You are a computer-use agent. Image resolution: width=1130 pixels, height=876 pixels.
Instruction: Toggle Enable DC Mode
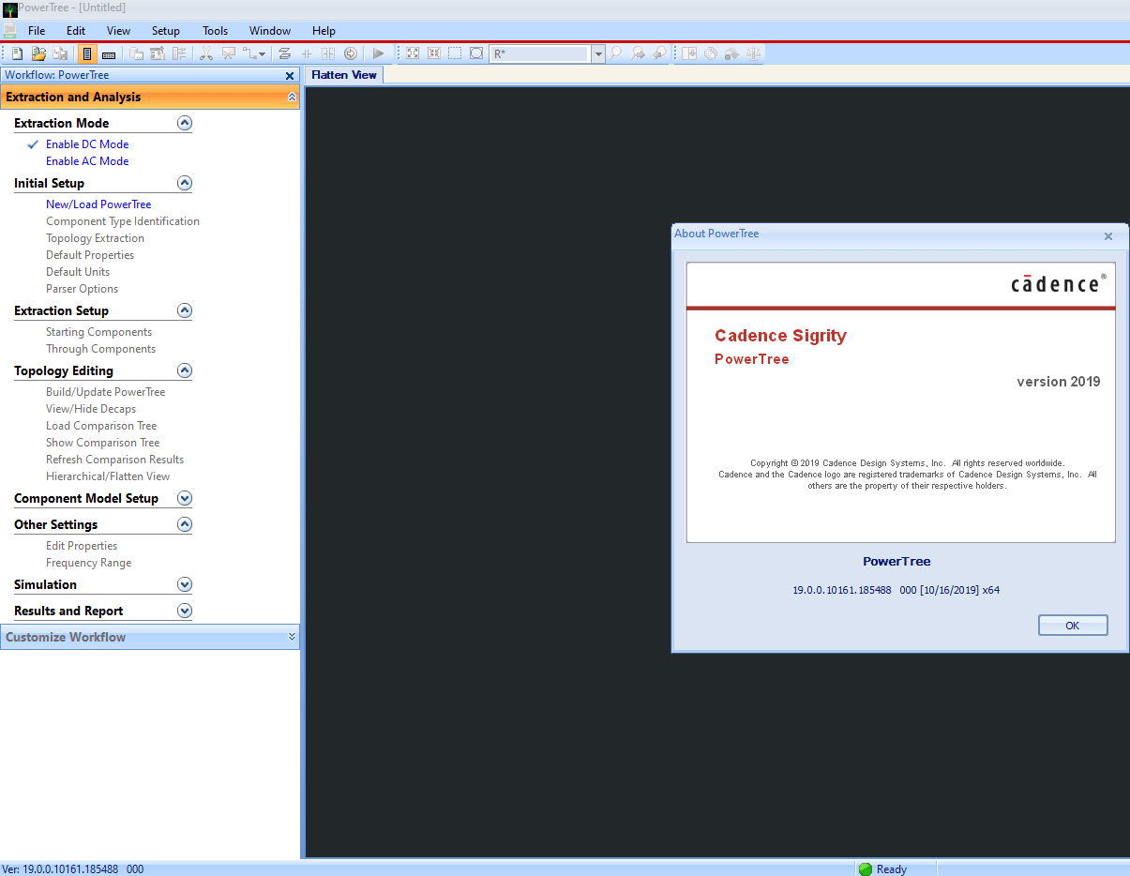coord(87,144)
